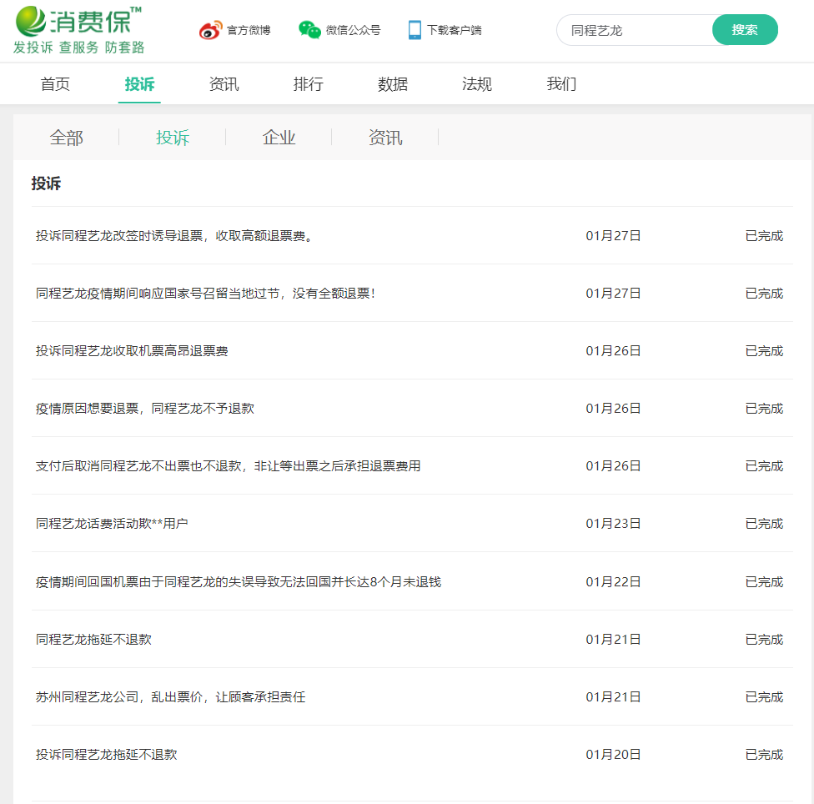Switch to 企业 filter tab

(x=279, y=138)
